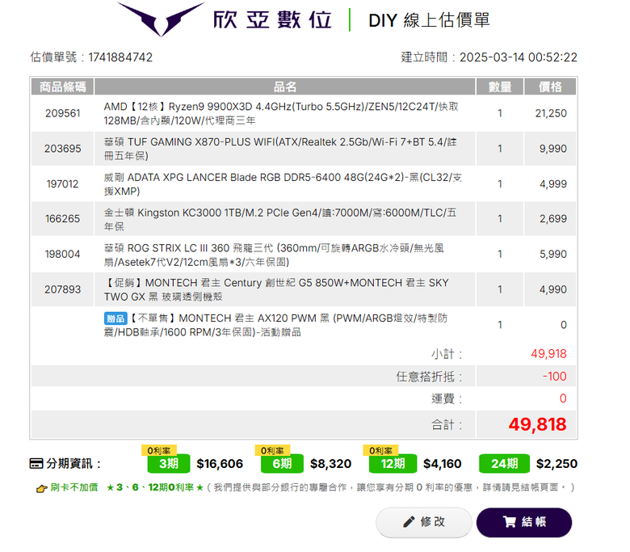Click the 0利率 label above 6期
The image size is (630, 552).
pos(272,450)
